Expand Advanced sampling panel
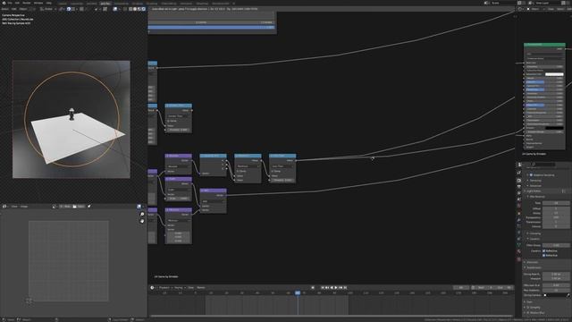 [535, 186]
